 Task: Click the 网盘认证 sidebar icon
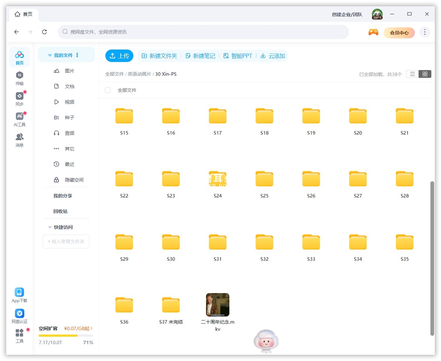click(19, 315)
